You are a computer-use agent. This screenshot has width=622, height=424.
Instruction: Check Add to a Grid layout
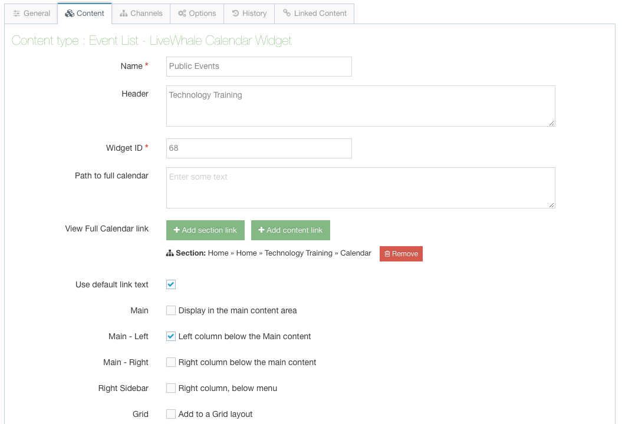pyautogui.click(x=171, y=414)
